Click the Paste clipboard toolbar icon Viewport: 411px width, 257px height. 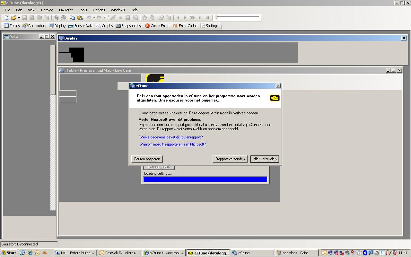[x=80, y=18]
